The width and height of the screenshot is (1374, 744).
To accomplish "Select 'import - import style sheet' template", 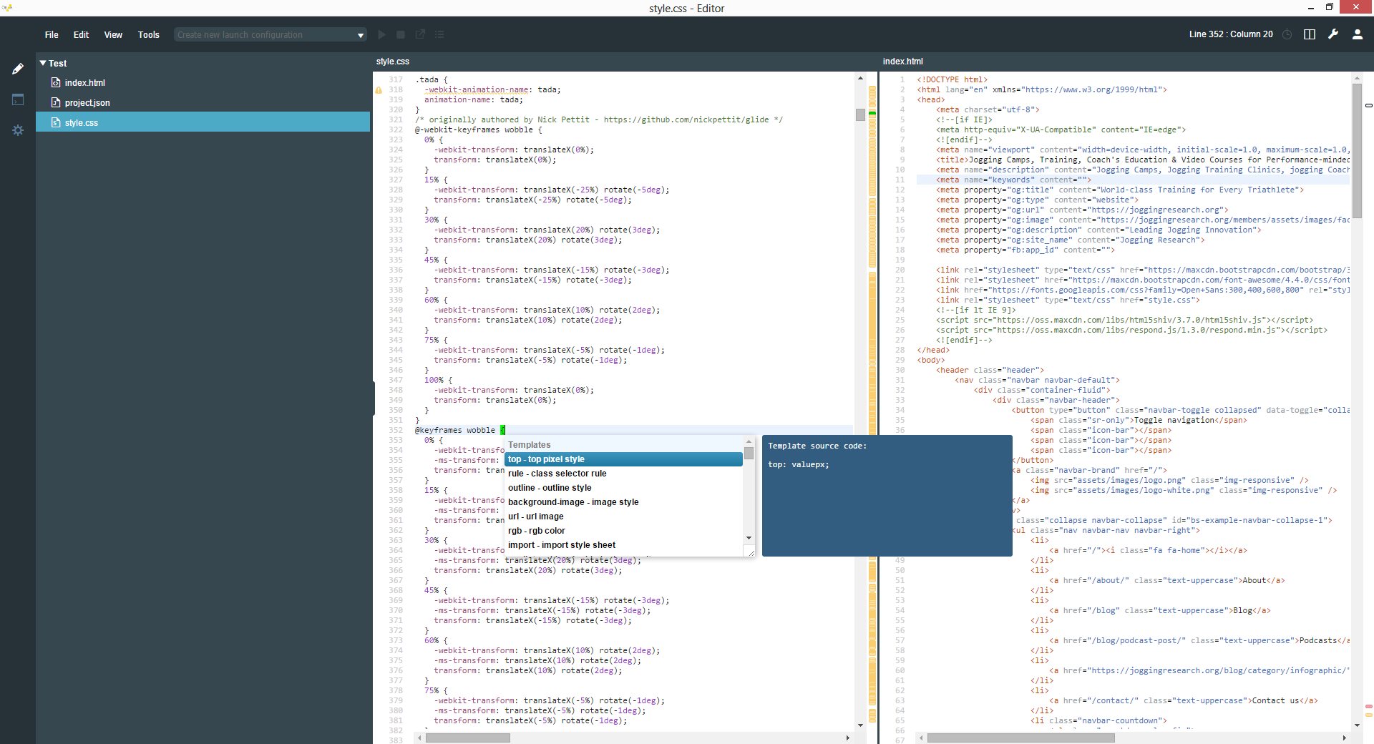I will [x=562, y=545].
